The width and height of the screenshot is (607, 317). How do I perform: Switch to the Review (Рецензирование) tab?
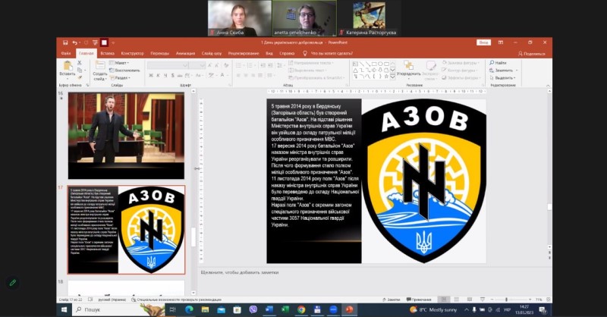(243, 53)
